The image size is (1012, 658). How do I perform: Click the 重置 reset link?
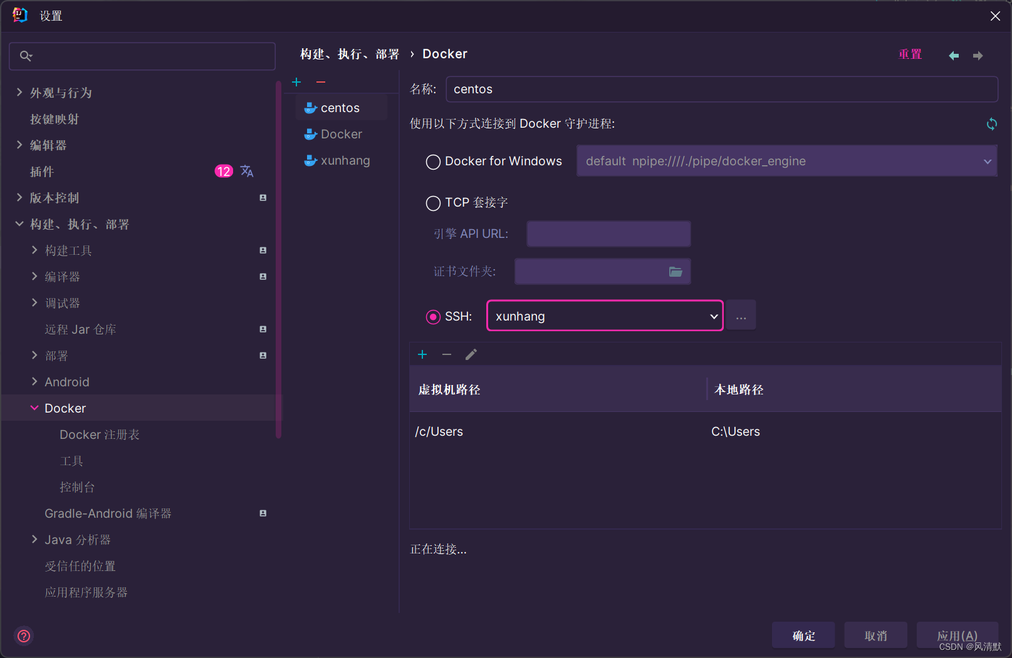[x=910, y=54]
